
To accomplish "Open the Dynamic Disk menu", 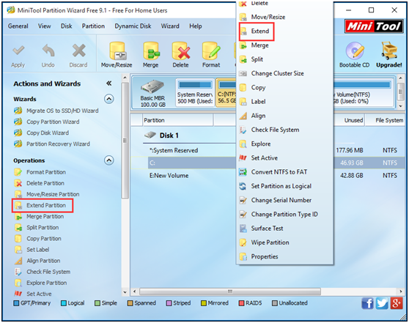I will point(133,26).
